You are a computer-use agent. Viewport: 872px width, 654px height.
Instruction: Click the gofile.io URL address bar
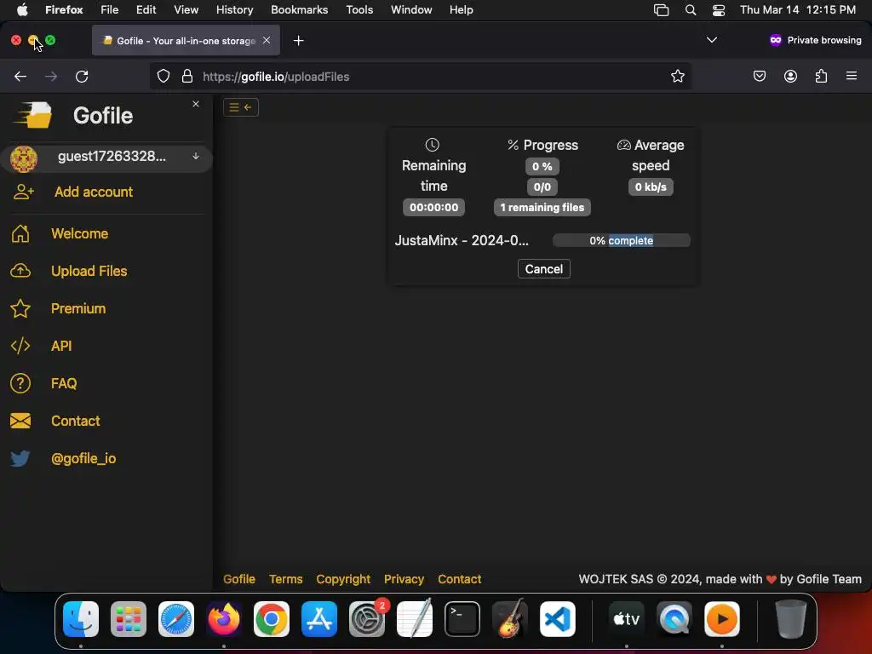point(420,76)
